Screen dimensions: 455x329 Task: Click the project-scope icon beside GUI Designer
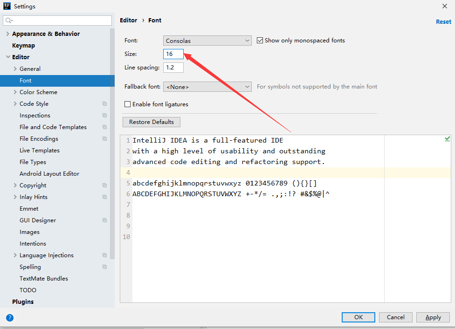click(105, 220)
